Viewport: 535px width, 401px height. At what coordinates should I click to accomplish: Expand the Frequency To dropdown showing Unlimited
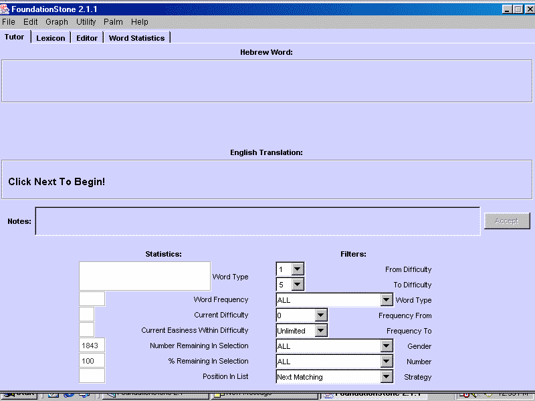321,331
